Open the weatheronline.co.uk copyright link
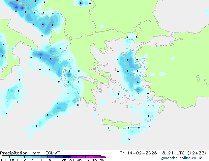This screenshot has width=209, height=161. pyautogui.click(x=181, y=158)
